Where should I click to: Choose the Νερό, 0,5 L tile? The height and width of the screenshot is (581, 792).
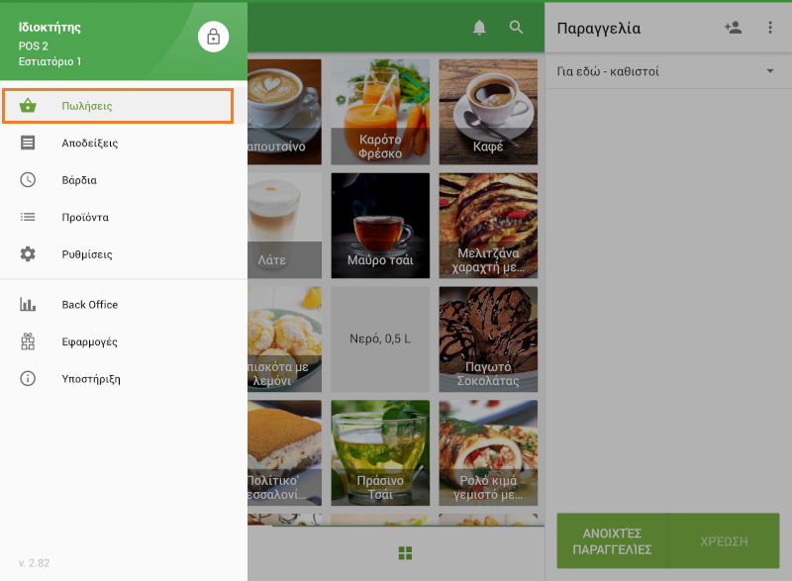[380, 339]
